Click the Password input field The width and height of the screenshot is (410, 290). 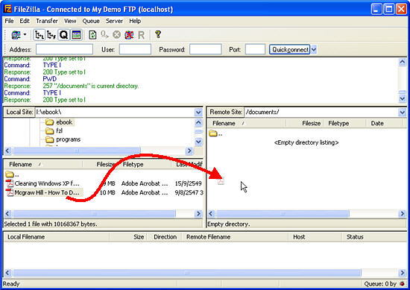click(206, 49)
